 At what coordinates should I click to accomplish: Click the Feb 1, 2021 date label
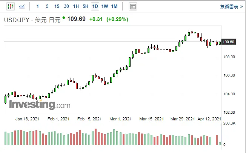click(58, 119)
